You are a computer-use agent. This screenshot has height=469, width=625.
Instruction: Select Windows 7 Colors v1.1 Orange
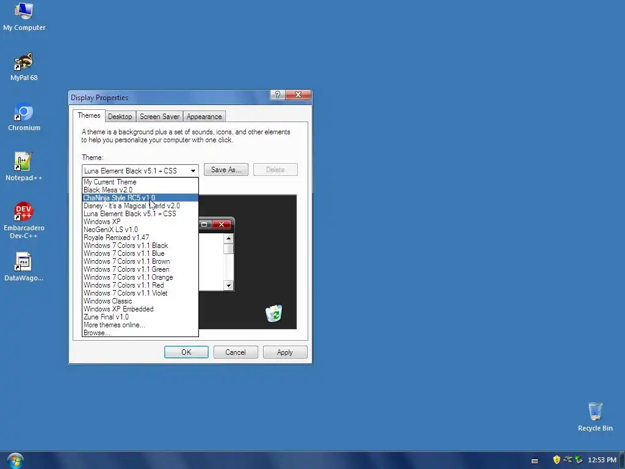click(140, 277)
